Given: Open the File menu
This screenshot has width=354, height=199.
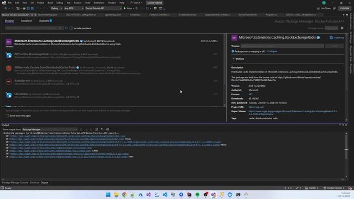Looking at the screenshot, I should (x=10, y=3).
